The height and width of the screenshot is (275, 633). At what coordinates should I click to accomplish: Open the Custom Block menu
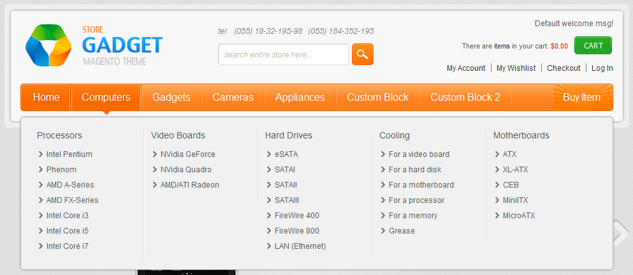[x=378, y=98]
